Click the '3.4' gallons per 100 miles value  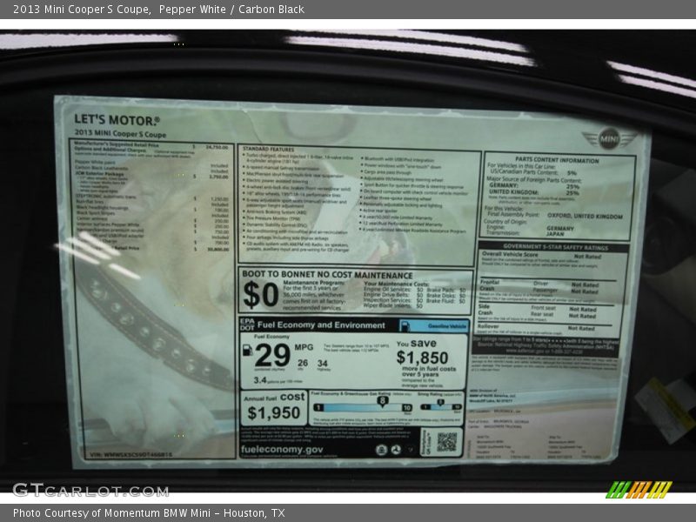pos(260,380)
